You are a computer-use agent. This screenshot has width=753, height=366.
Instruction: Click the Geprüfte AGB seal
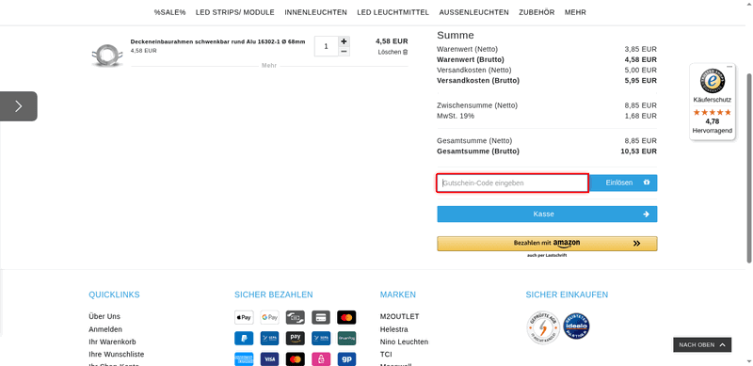543,327
